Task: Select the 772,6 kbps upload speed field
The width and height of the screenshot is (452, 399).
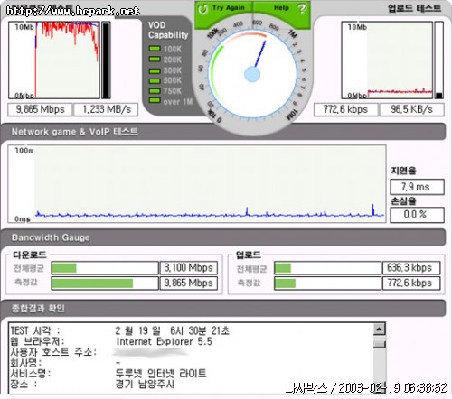Action: click(x=345, y=109)
